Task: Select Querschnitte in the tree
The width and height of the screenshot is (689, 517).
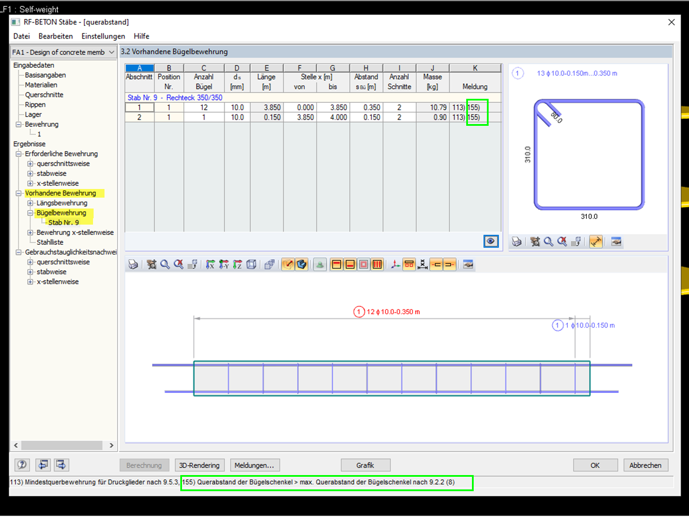Action: click(x=44, y=95)
